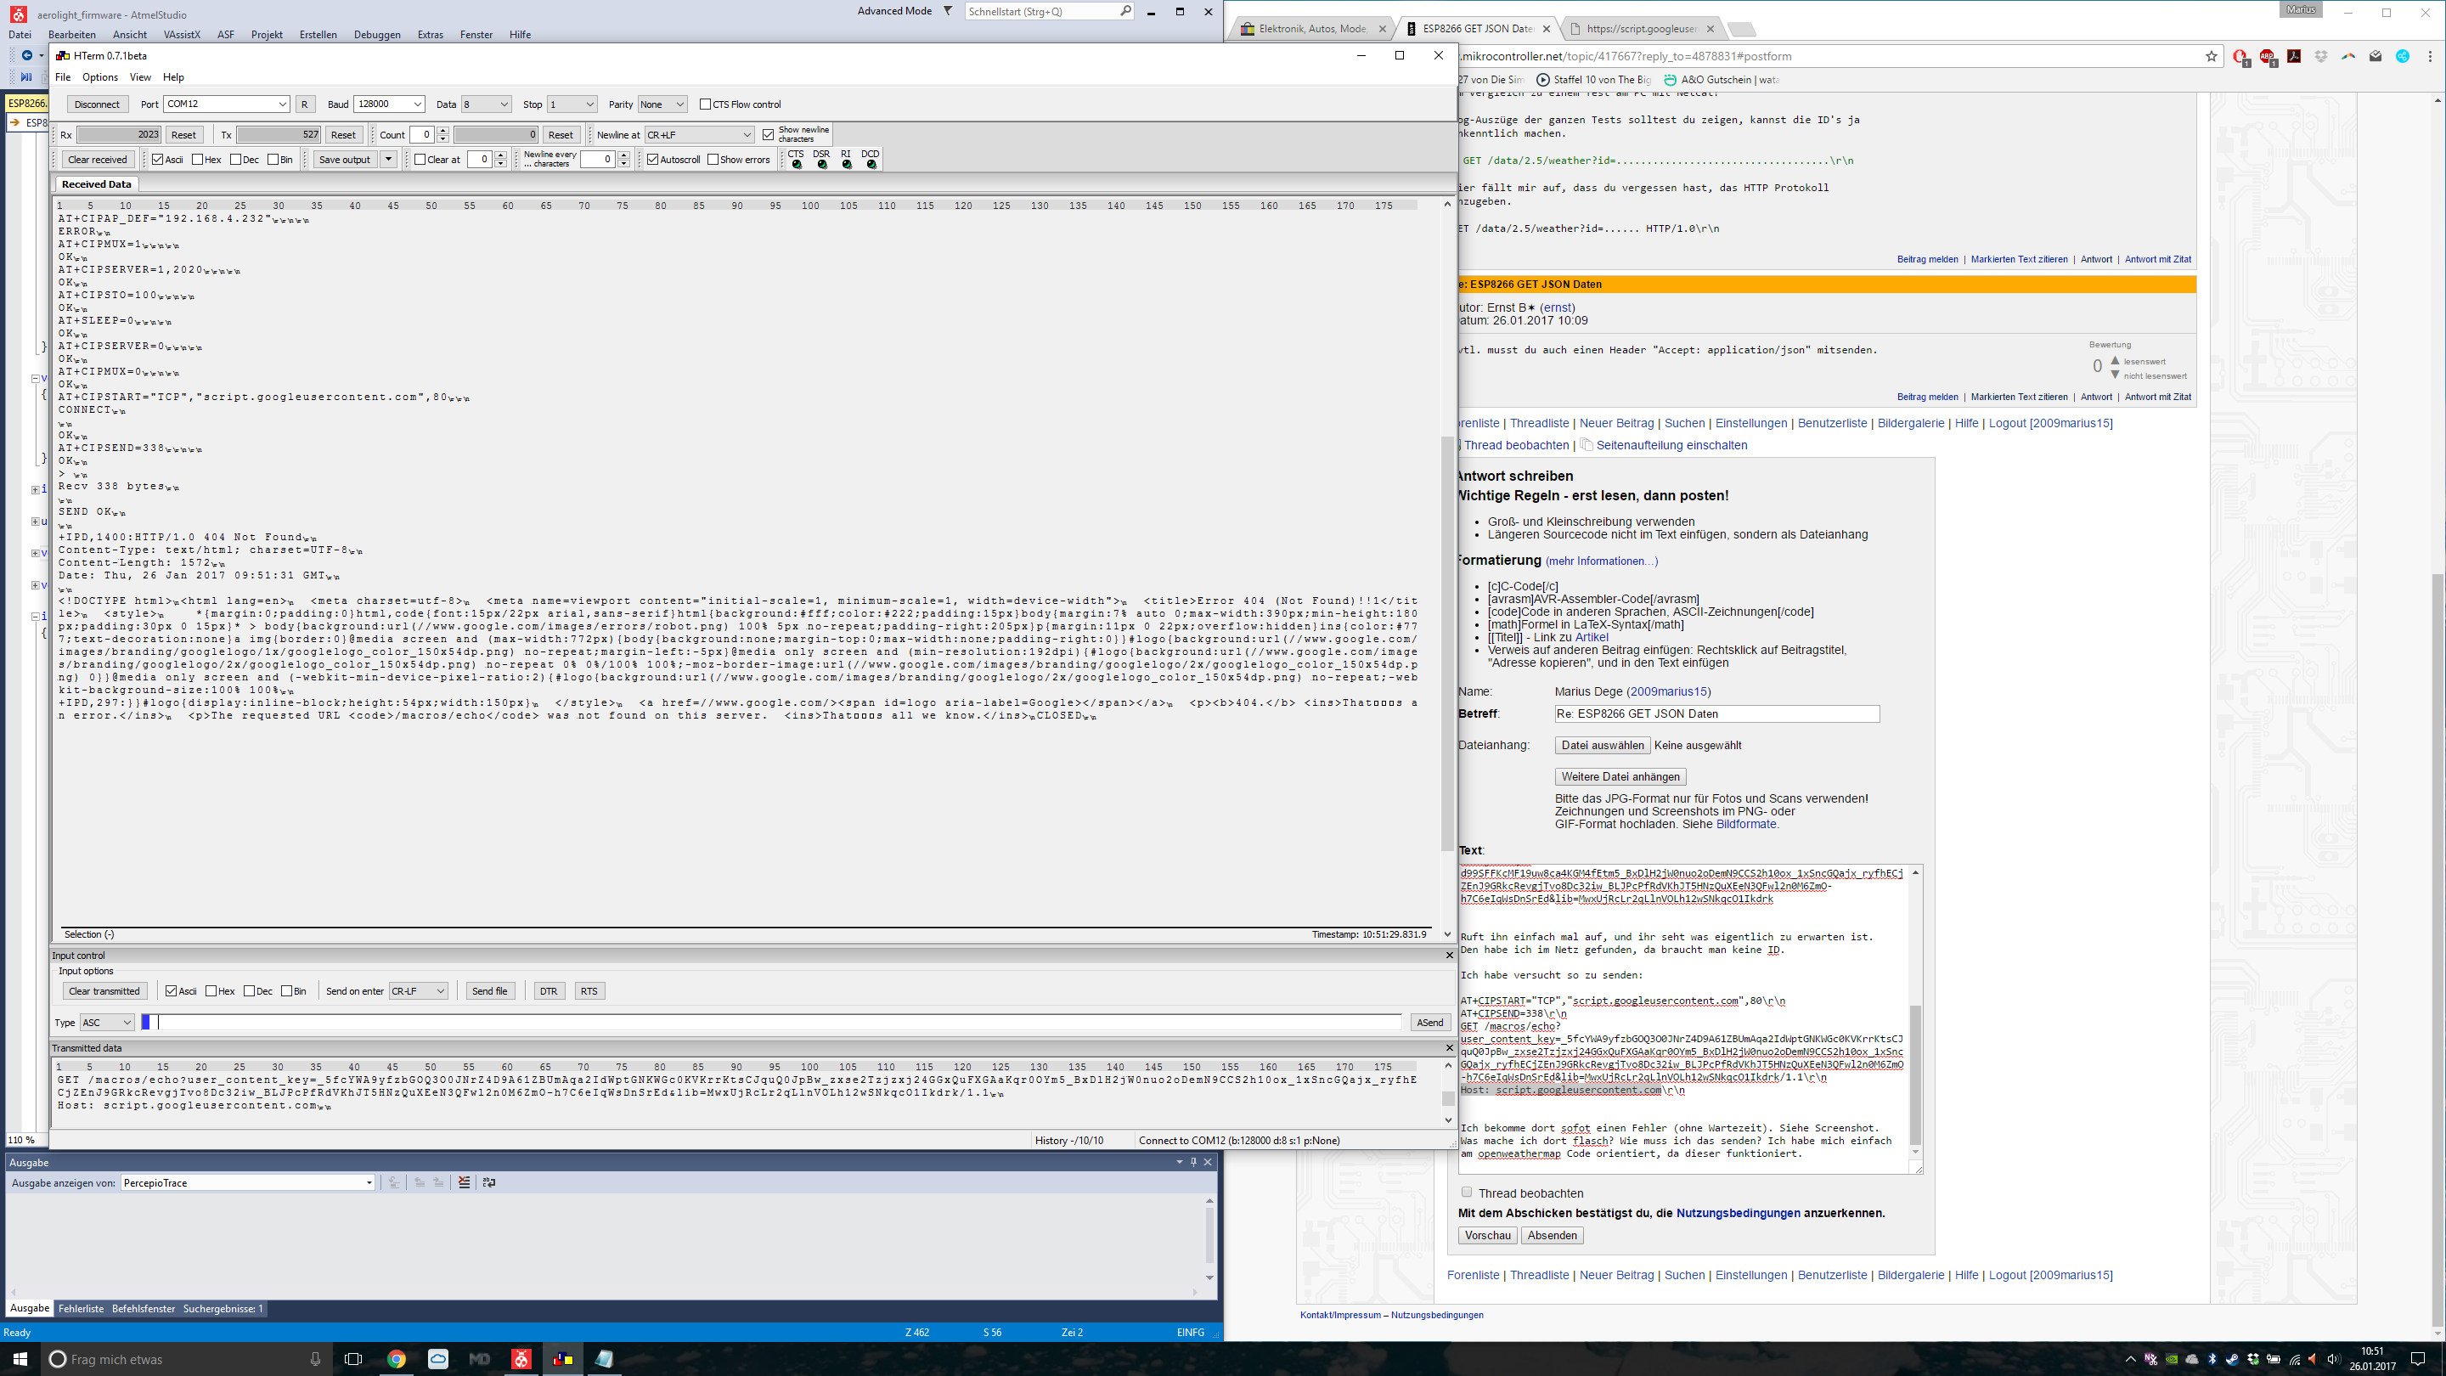
Task: Click the Received Data vertical scrollbar
Action: coord(1447,642)
